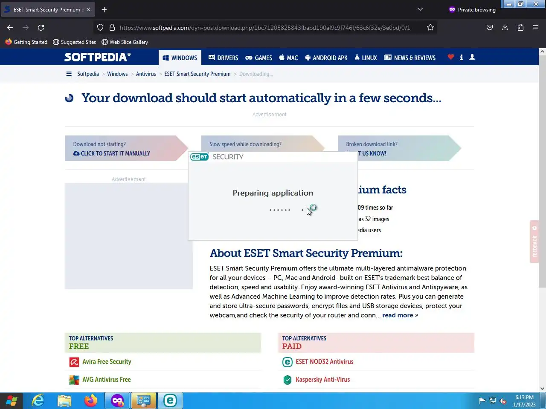Open the Suggested Sites bookmark
This screenshot has width=546, height=409.
[x=75, y=42]
